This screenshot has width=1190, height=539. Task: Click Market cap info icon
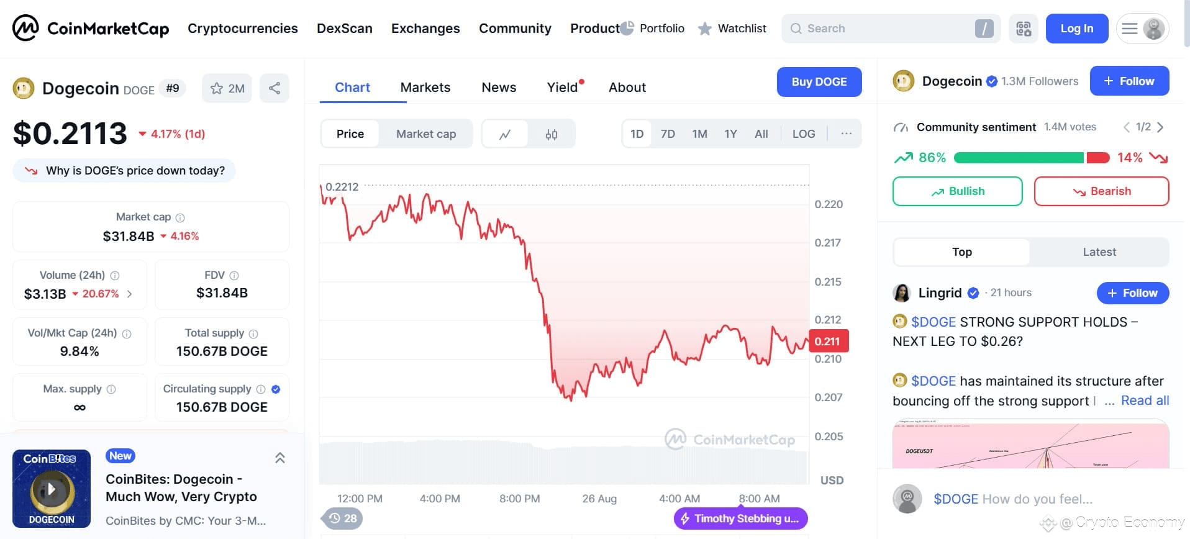[180, 218]
